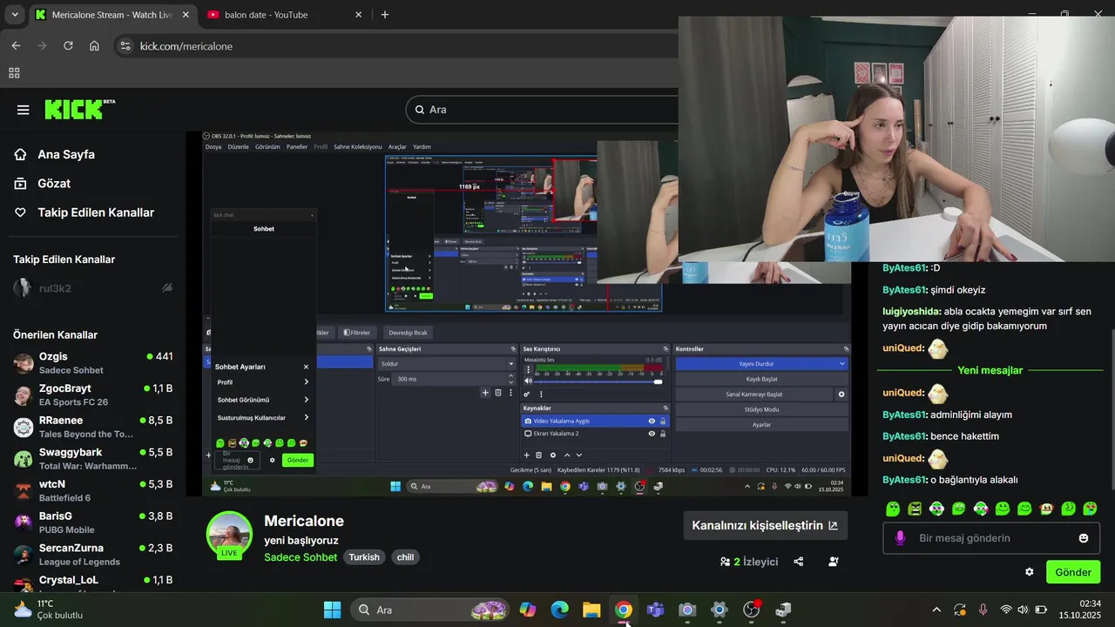Click the purple microphone icon in chat box
Viewport: 1115px width, 627px height.
[x=900, y=538]
